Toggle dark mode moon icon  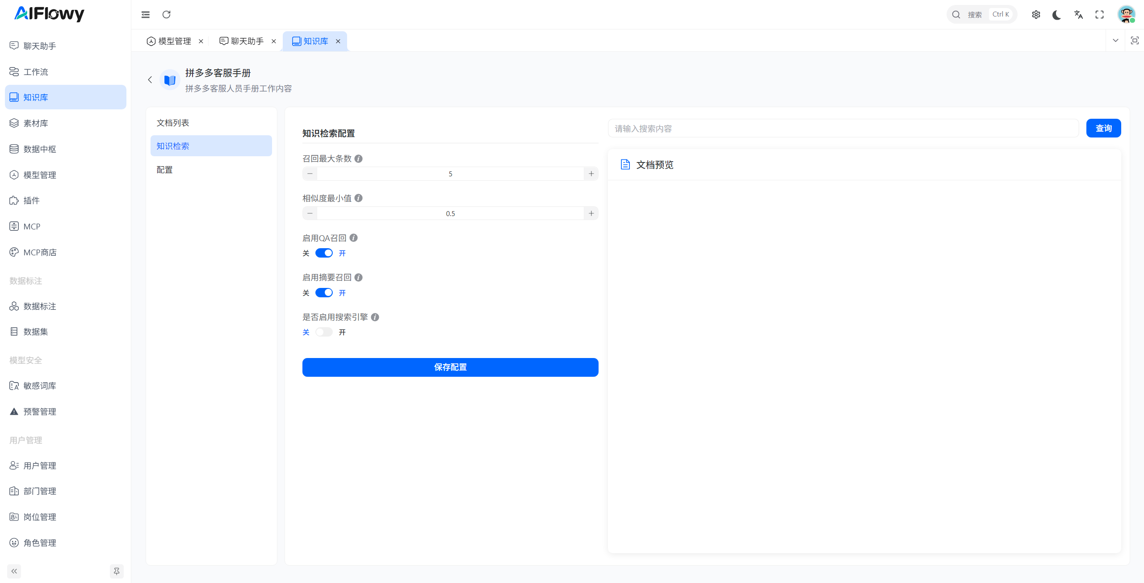1056,15
